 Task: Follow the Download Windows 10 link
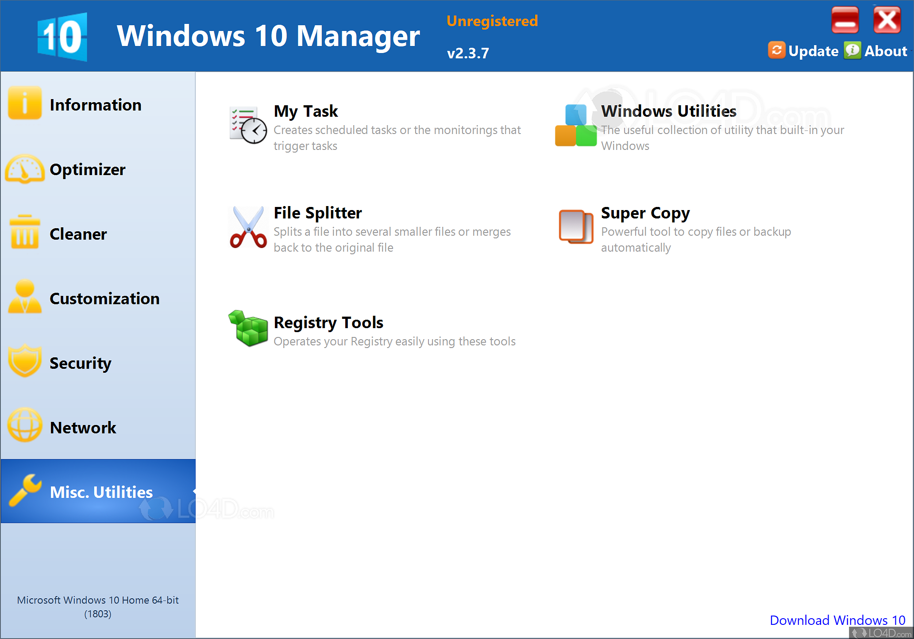[837, 620]
